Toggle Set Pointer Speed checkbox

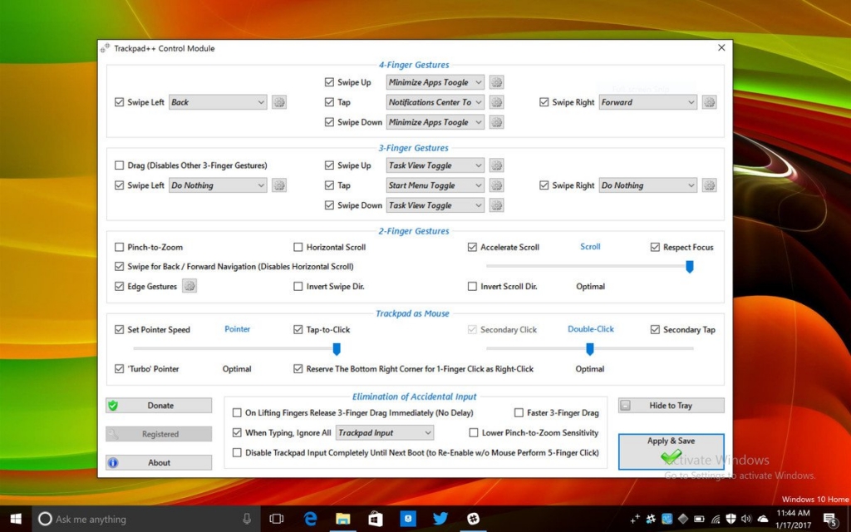(119, 329)
